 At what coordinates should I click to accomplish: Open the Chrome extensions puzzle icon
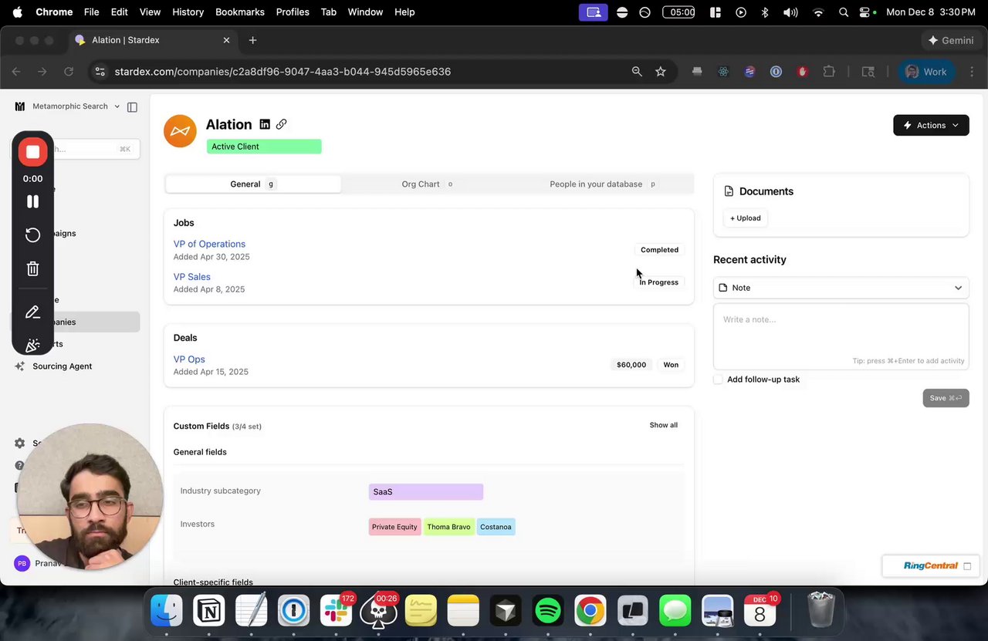(x=829, y=72)
